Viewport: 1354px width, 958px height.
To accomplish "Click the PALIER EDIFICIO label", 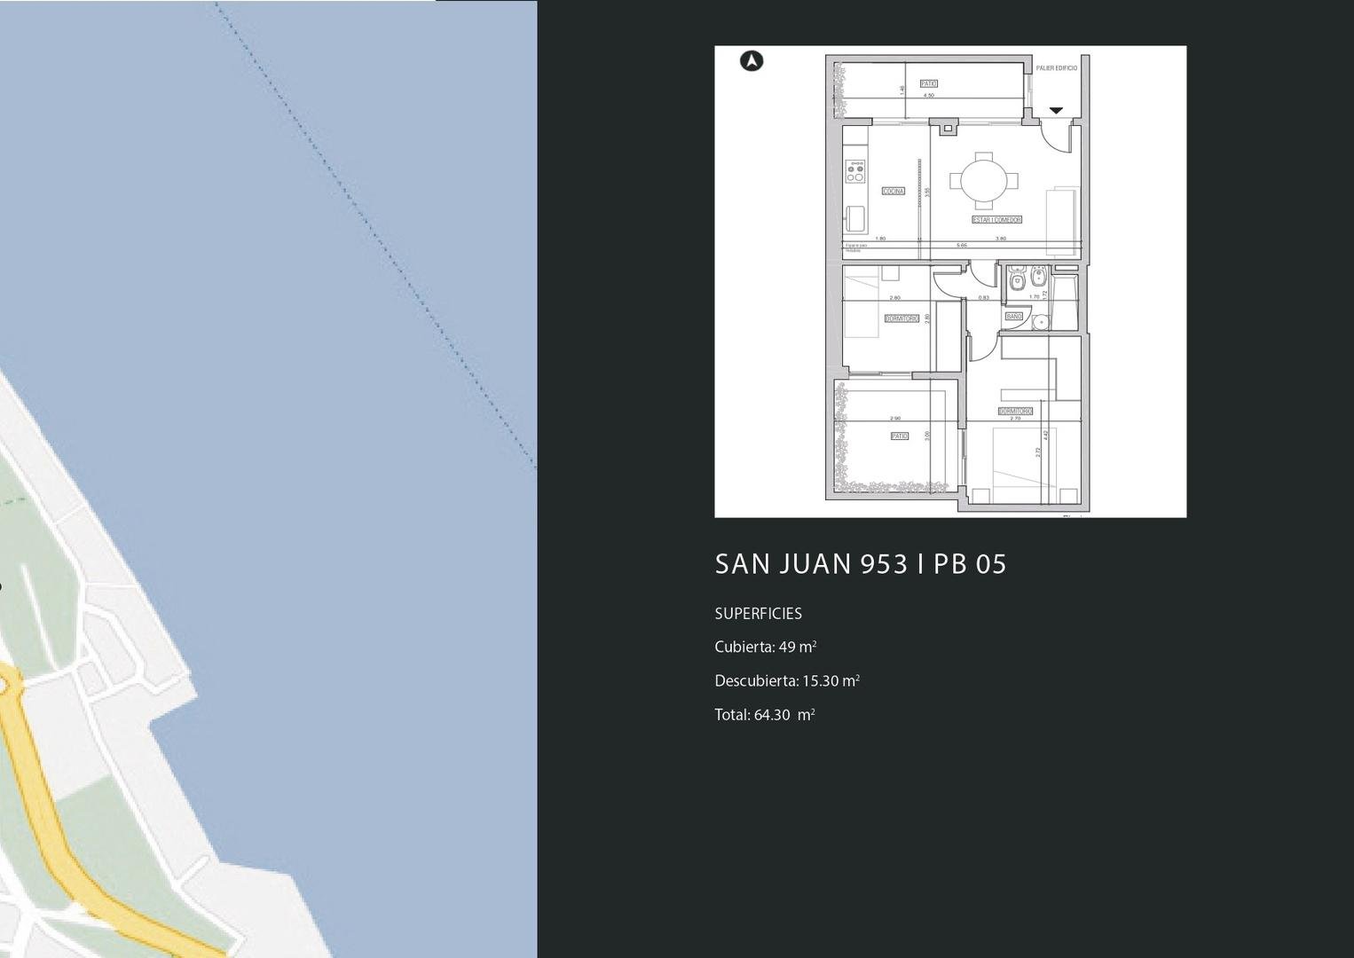I will [1056, 68].
